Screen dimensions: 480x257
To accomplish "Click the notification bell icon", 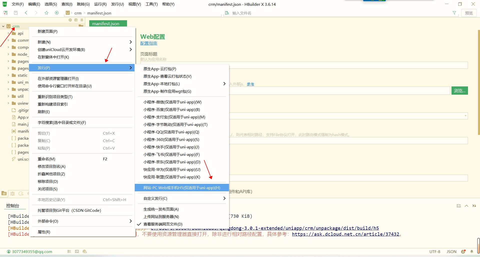I will [472, 252].
